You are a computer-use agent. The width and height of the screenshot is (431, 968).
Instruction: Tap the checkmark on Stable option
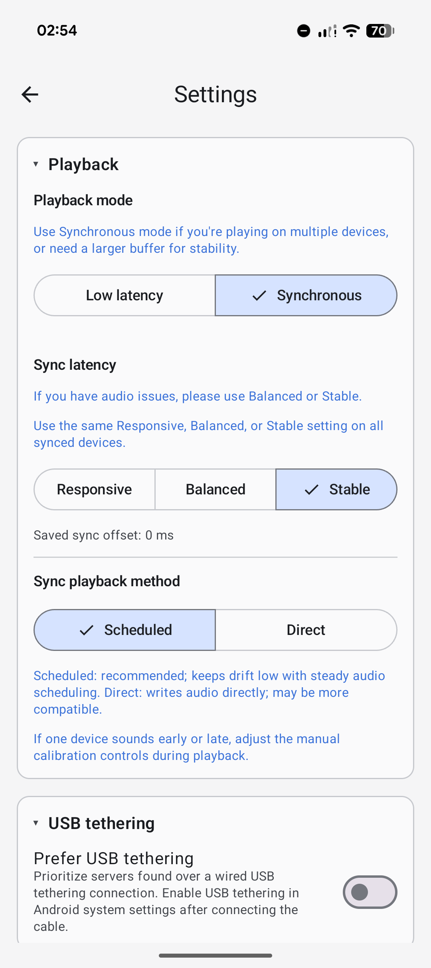[x=312, y=490]
